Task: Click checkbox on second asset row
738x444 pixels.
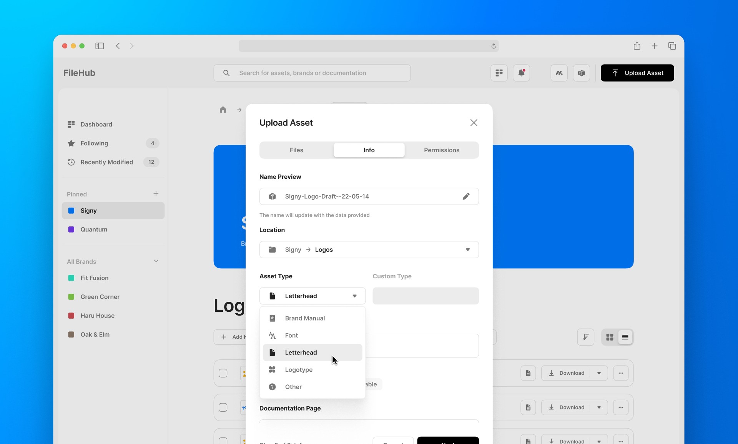Action: [x=223, y=407]
